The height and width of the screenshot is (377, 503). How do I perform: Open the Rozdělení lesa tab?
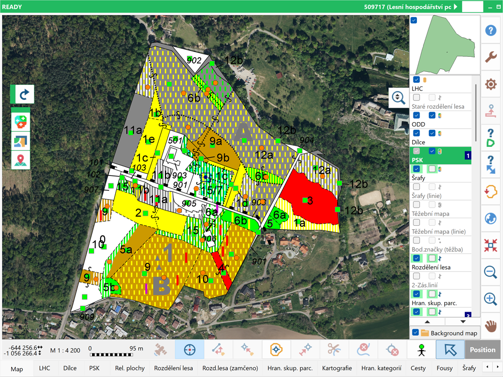point(174,368)
